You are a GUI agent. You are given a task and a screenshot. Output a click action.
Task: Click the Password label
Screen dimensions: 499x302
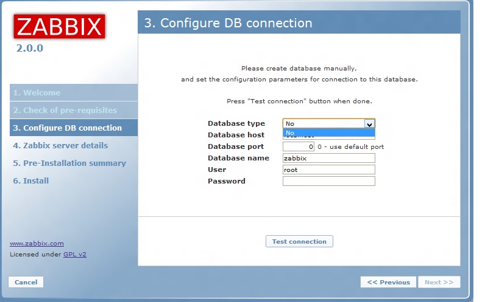pyautogui.click(x=226, y=181)
